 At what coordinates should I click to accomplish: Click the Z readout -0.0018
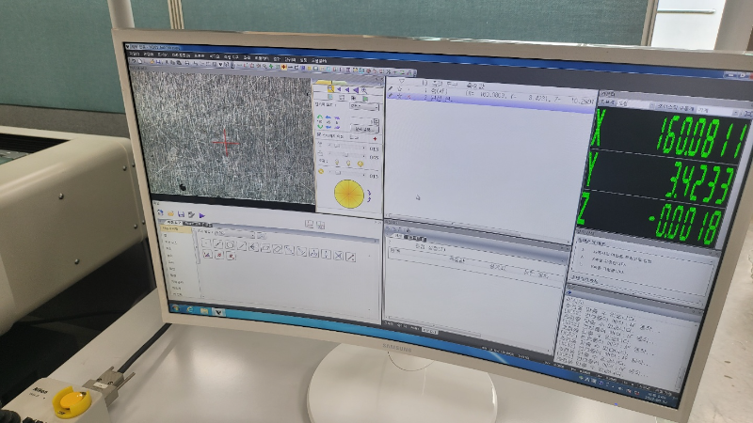[x=684, y=224]
